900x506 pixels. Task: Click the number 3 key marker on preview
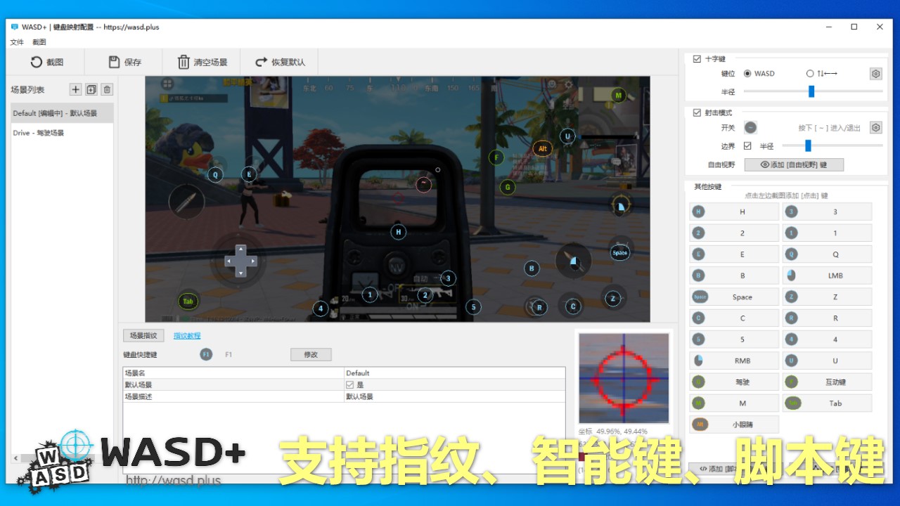tap(448, 278)
